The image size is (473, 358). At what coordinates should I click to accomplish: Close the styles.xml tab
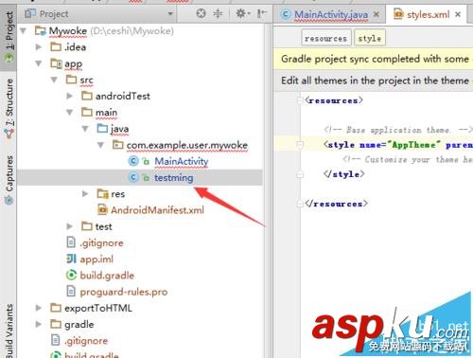458,14
